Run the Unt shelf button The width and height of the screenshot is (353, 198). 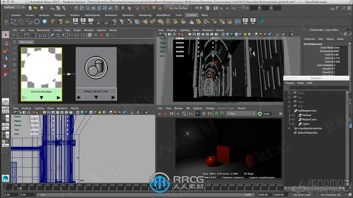pyautogui.click(x=83, y=22)
